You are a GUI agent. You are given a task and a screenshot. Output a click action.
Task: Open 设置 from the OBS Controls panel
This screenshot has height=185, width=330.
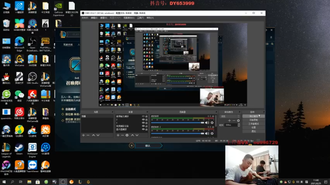253,127
